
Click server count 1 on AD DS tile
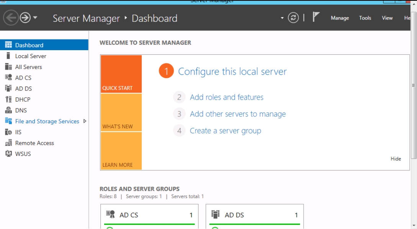click(x=296, y=215)
